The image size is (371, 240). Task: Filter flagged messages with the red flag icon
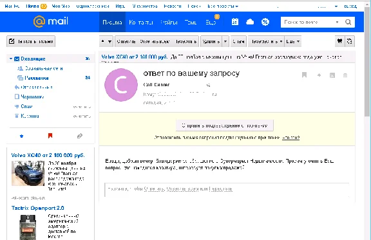50,136
